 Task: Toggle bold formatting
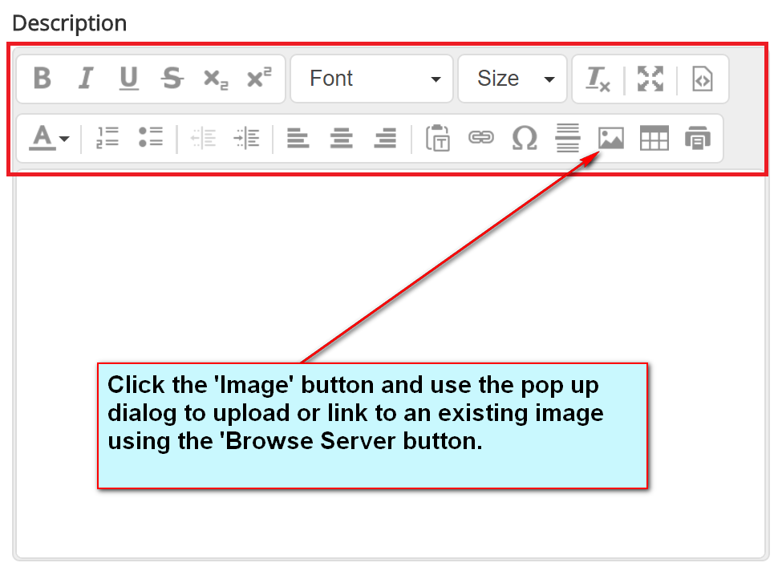click(x=43, y=79)
